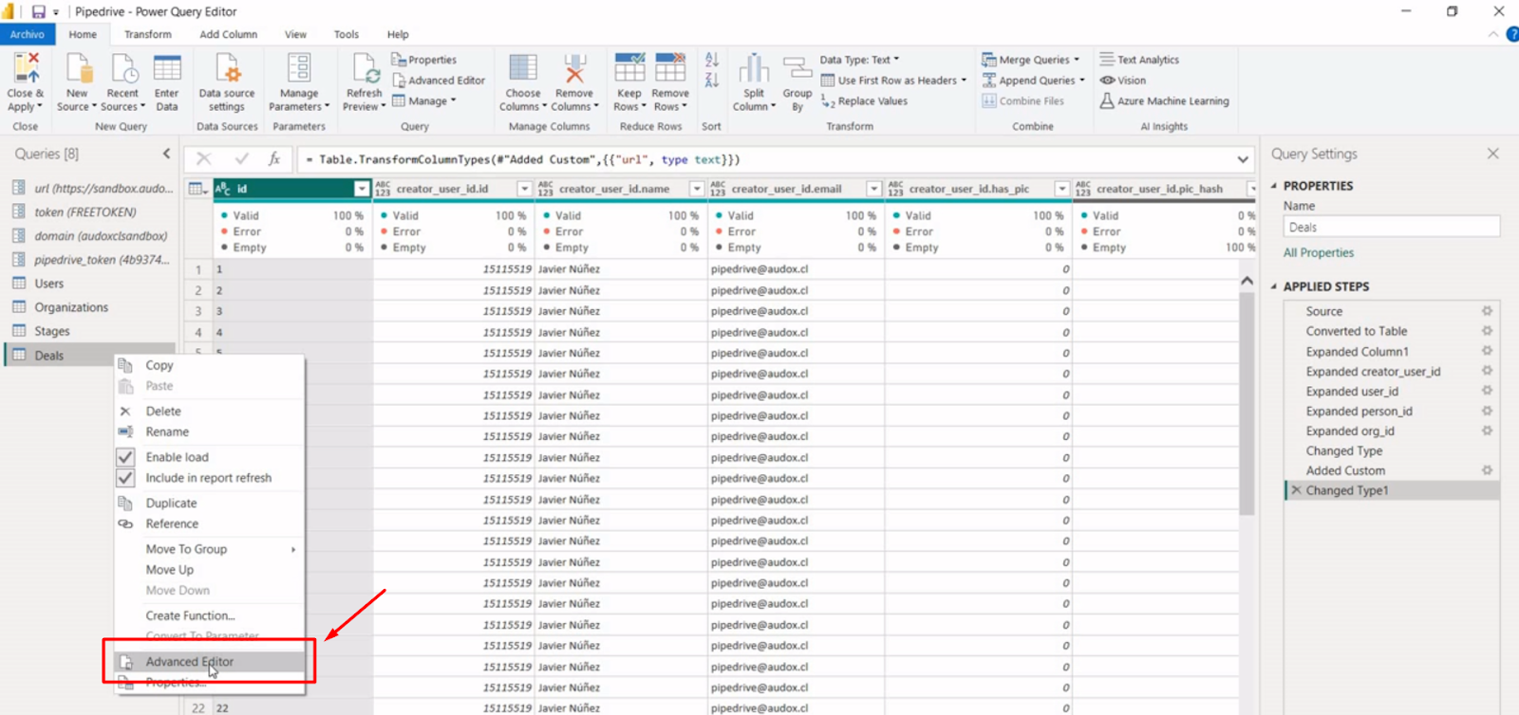Collapse APPLIED STEPS section

point(1274,286)
